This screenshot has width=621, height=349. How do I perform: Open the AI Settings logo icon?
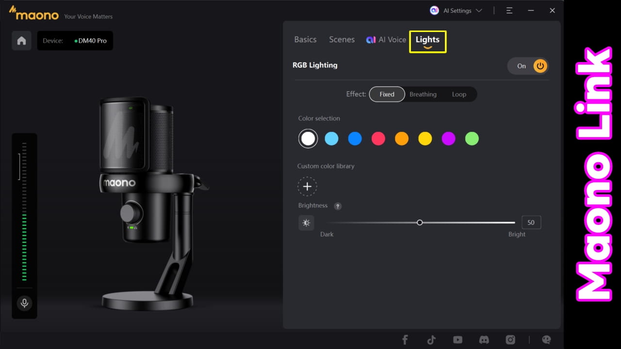point(435,11)
